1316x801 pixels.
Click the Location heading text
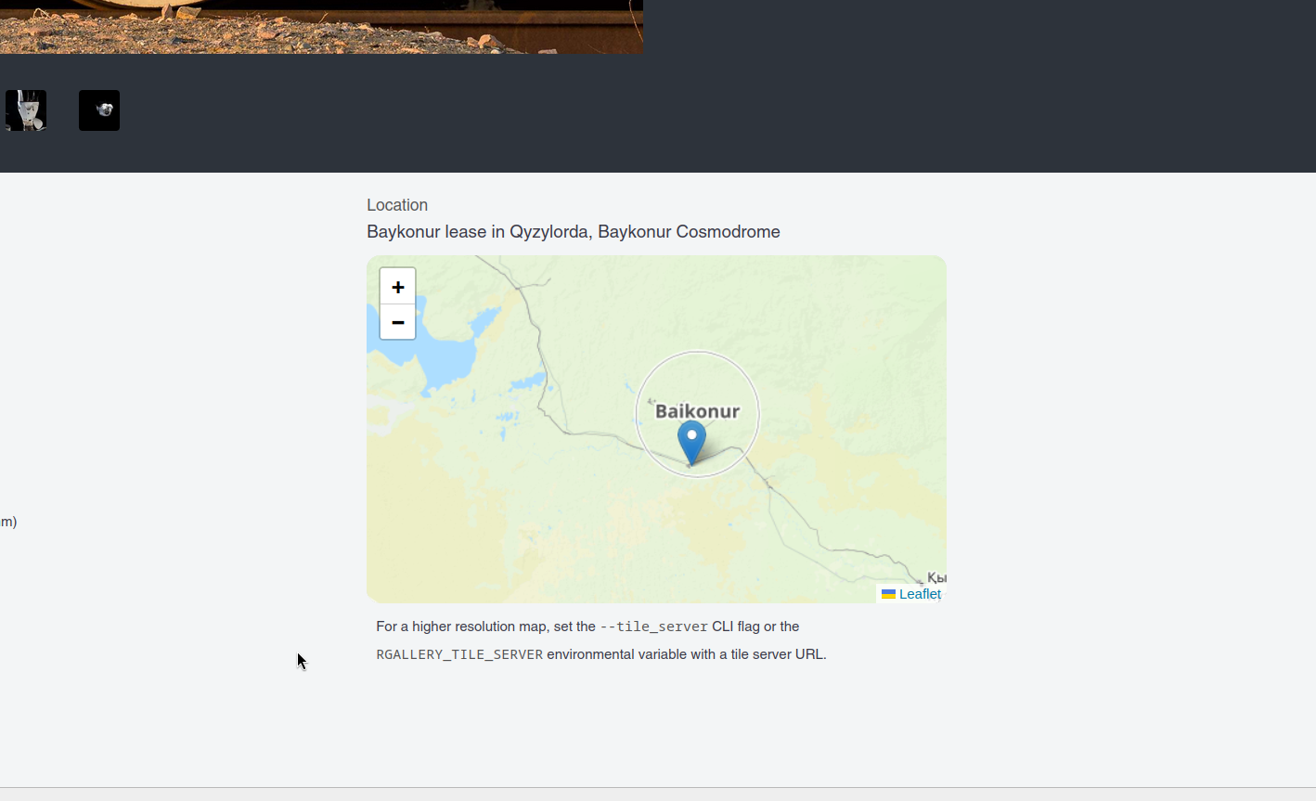[x=397, y=205]
